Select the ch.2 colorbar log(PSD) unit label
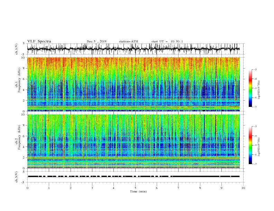Screen dimensions: 274x211 (x=259, y=147)
